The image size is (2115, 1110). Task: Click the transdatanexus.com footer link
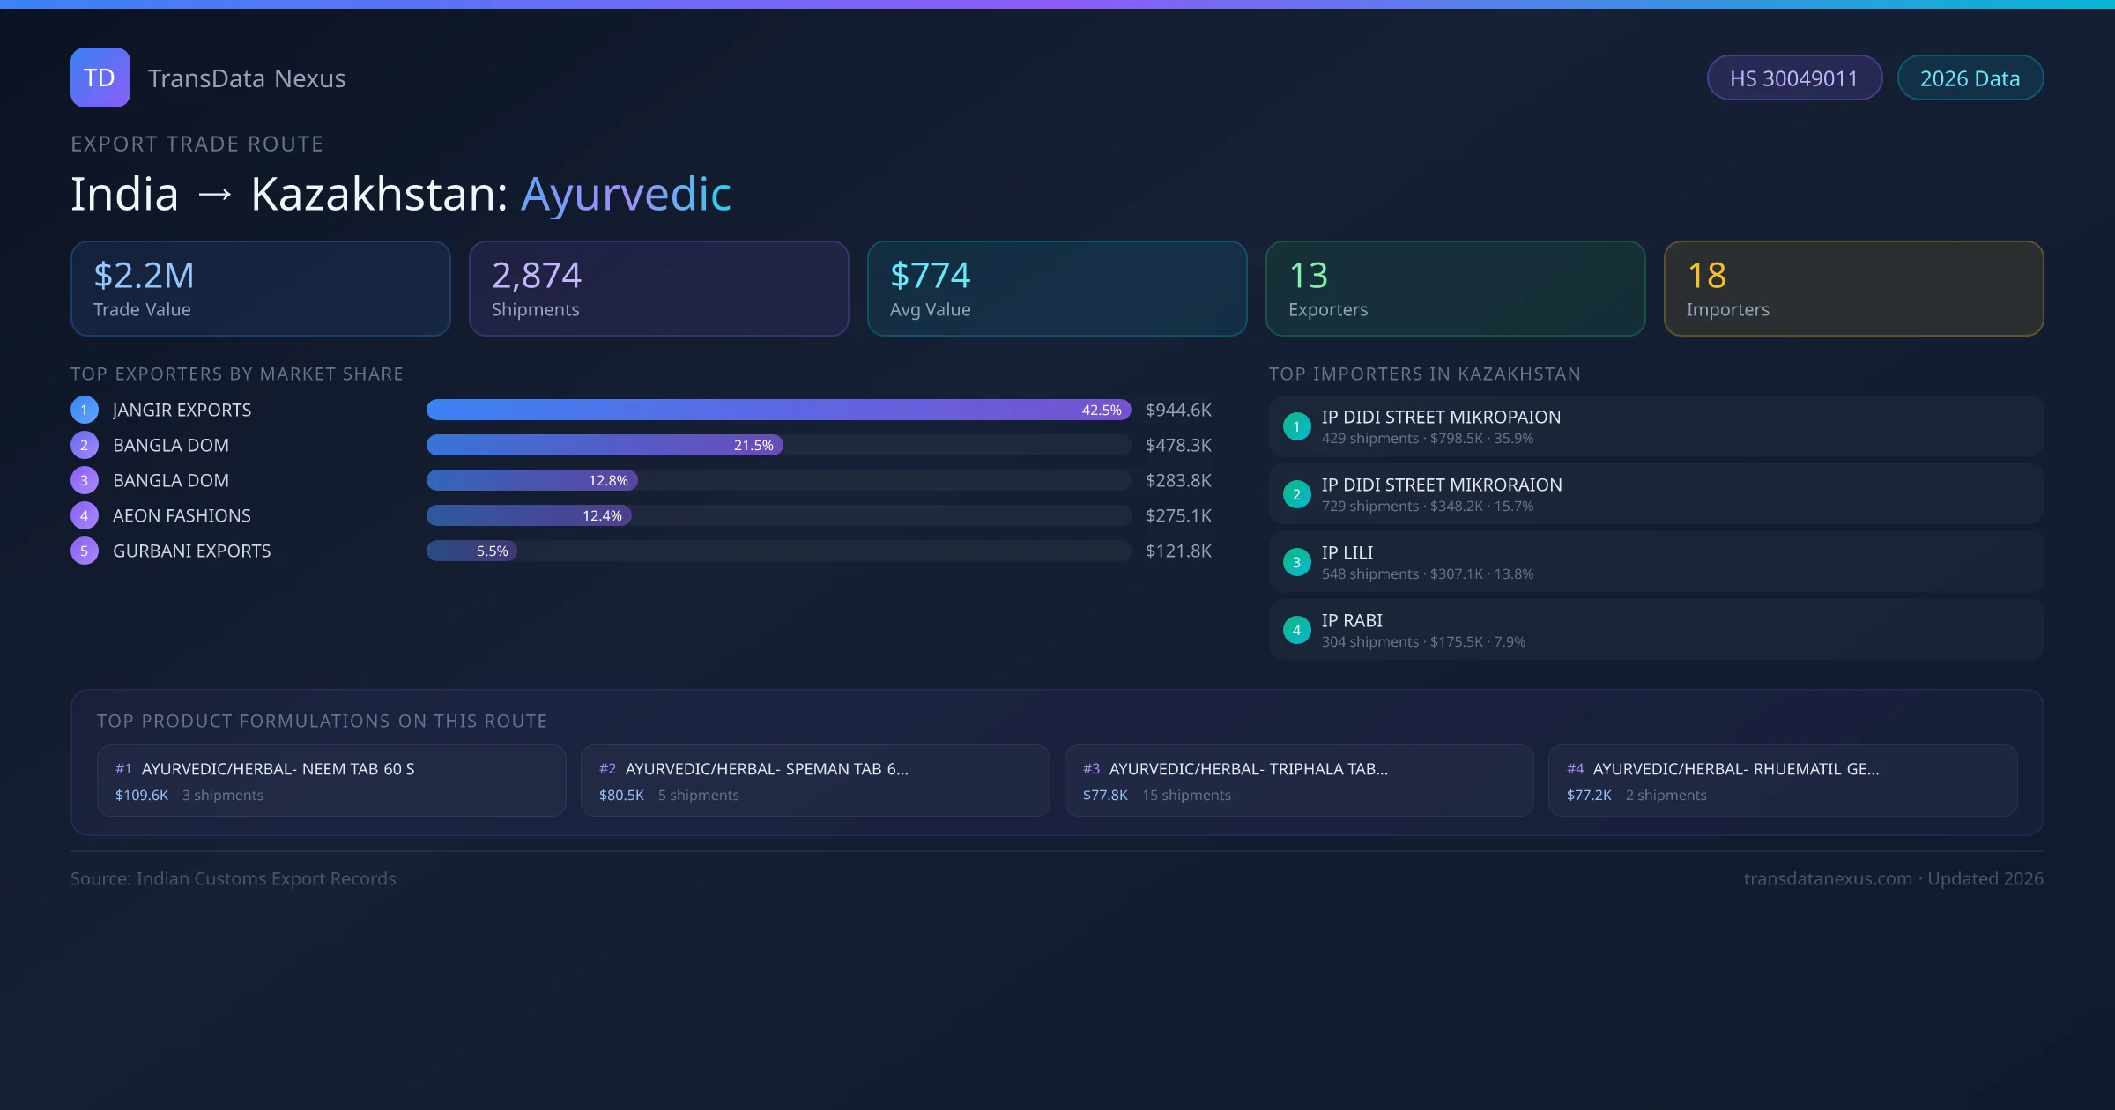pyautogui.click(x=1827, y=878)
